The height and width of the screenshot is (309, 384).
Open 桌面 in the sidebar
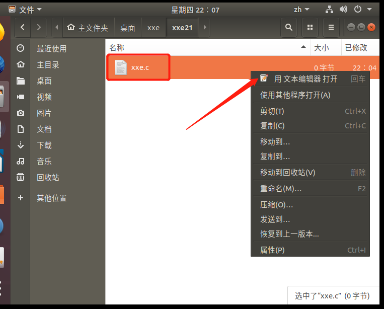click(44, 81)
